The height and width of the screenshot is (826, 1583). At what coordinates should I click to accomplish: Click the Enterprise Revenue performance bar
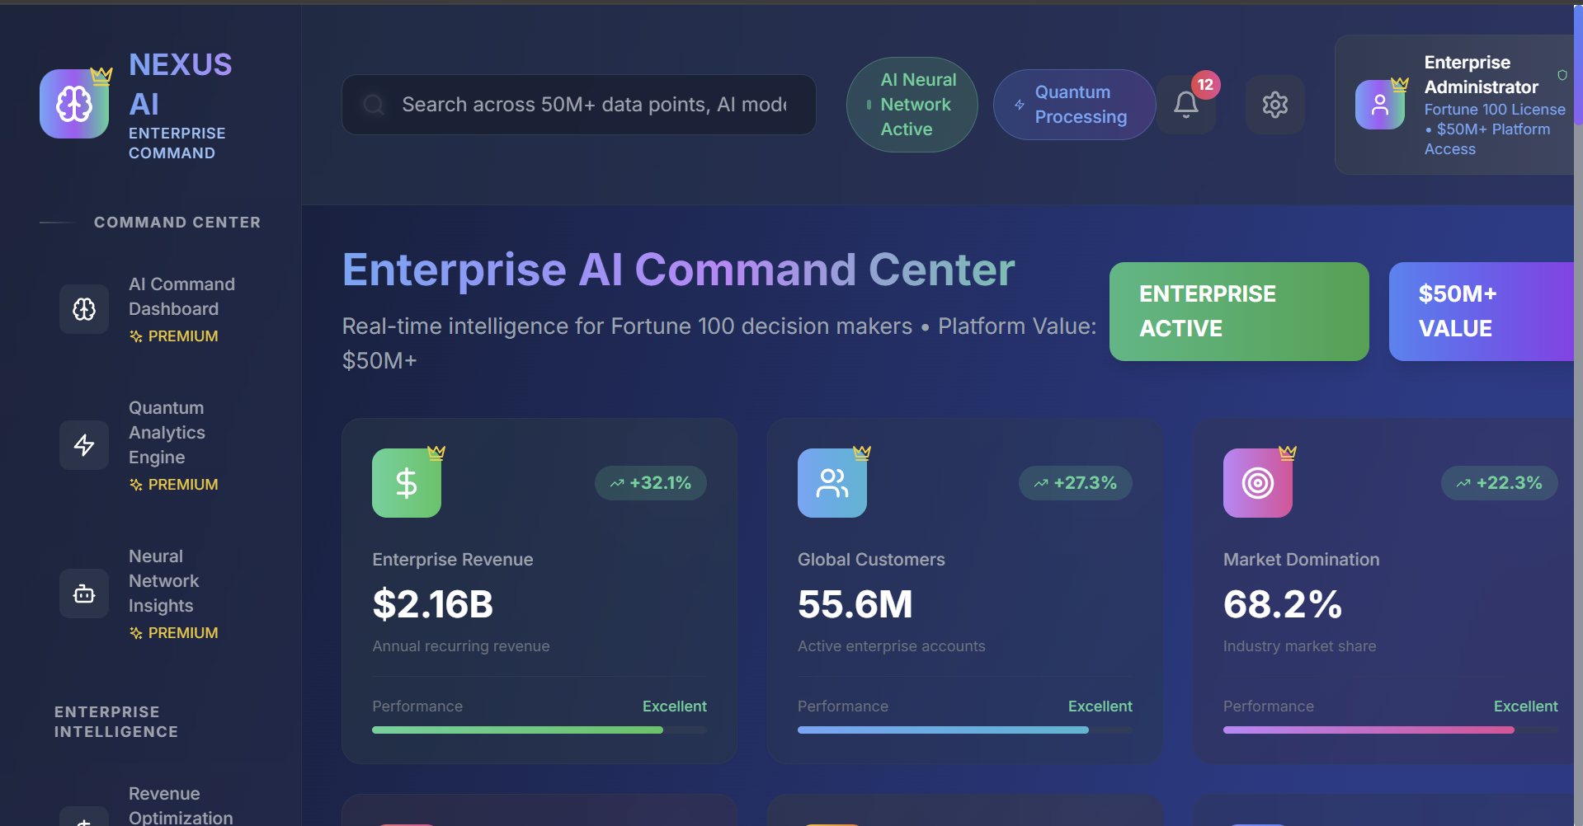pyautogui.click(x=539, y=730)
